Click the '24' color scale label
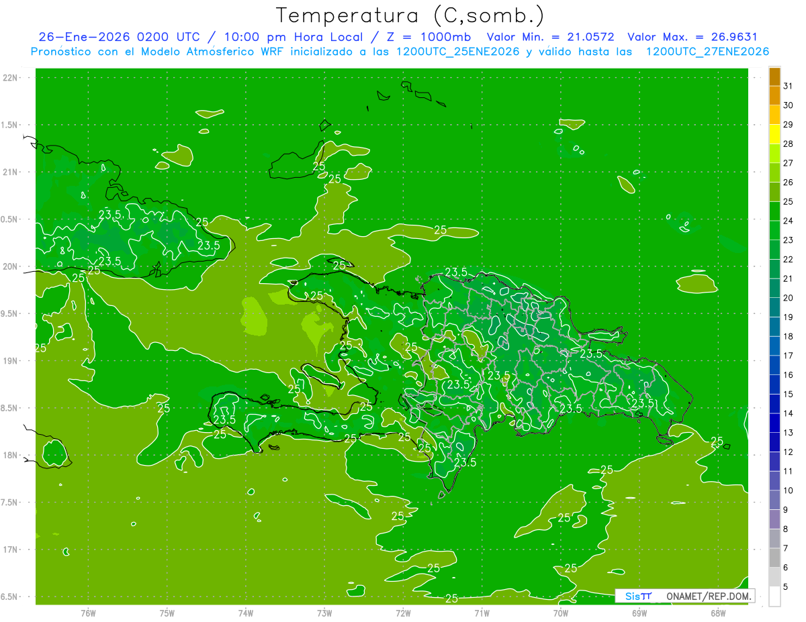 click(789, 221)
